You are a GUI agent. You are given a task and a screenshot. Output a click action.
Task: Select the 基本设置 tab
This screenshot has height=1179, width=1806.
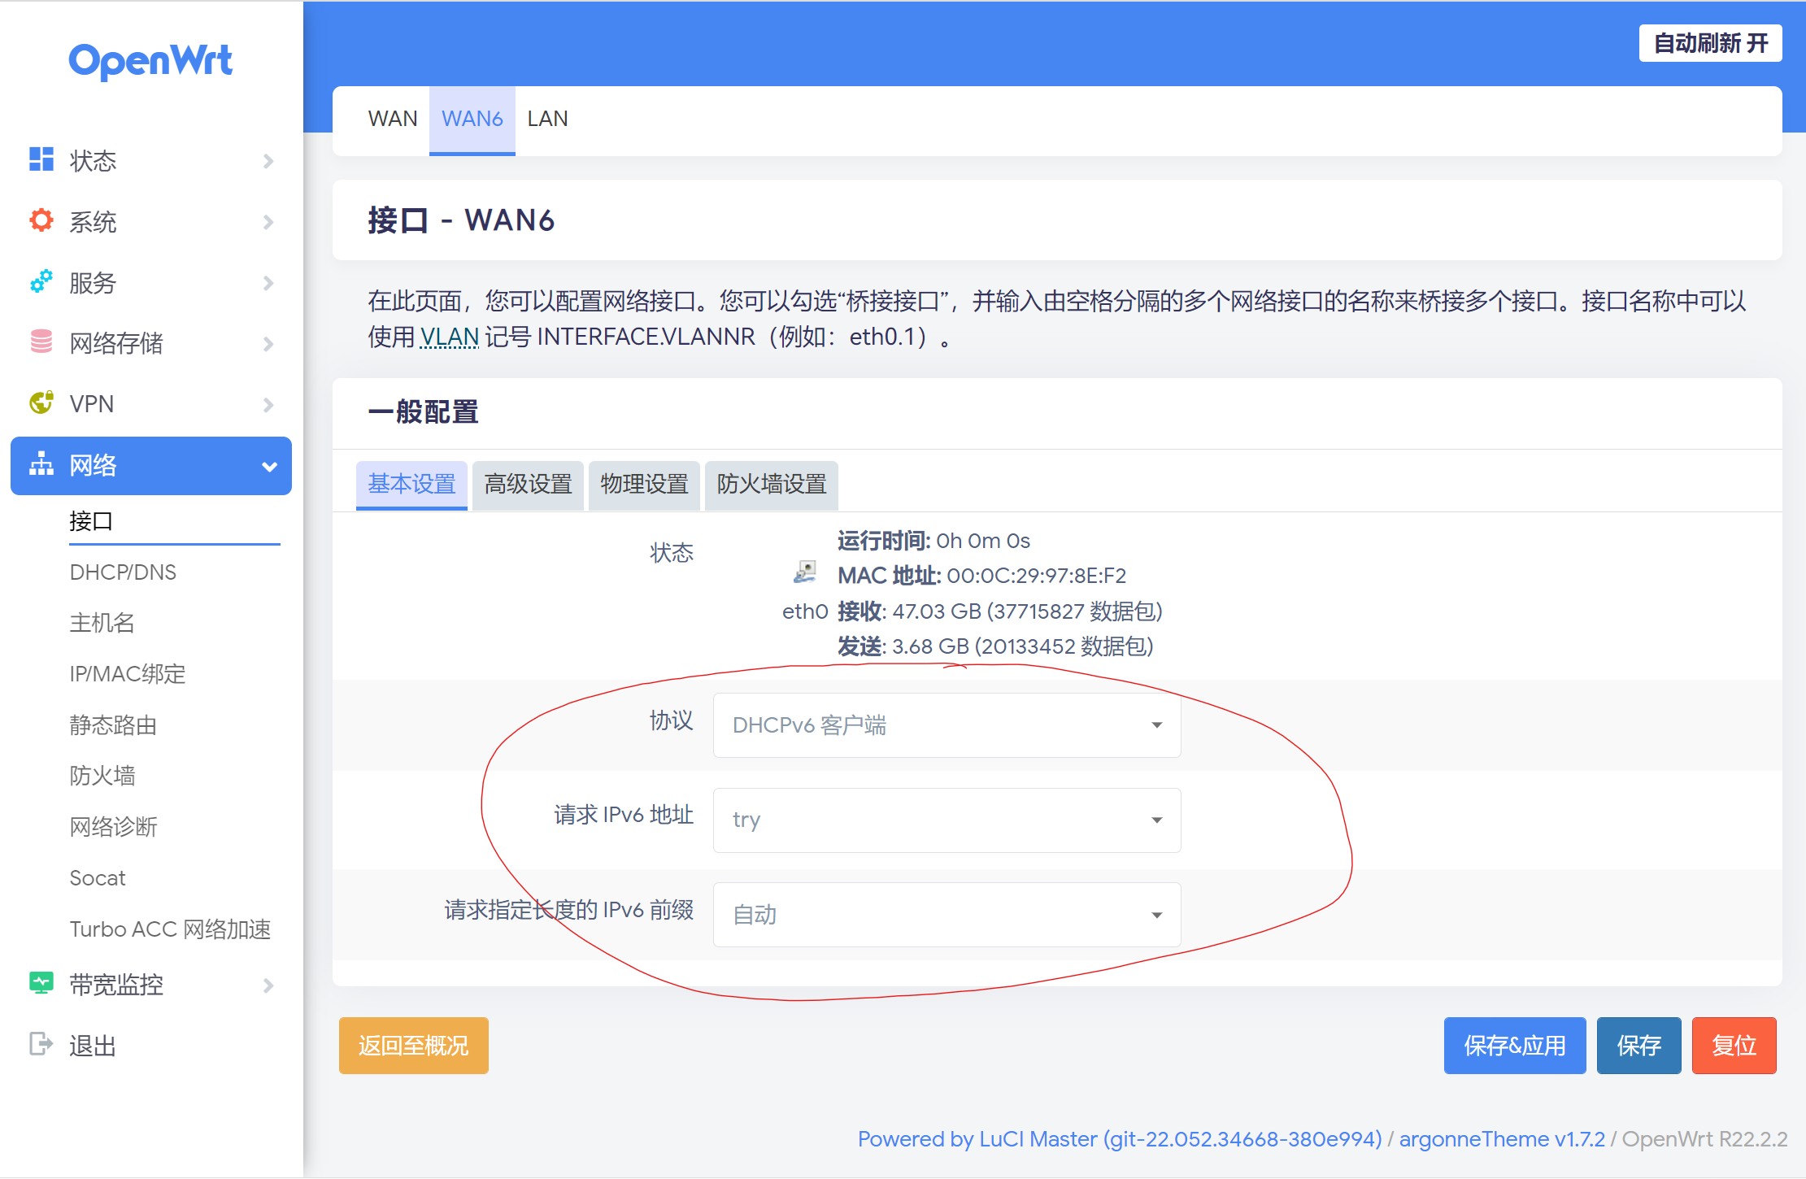point(411,485)
